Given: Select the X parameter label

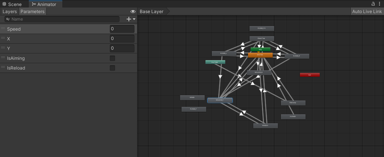Looking at the screenshot, I should [x=9, y=39].
